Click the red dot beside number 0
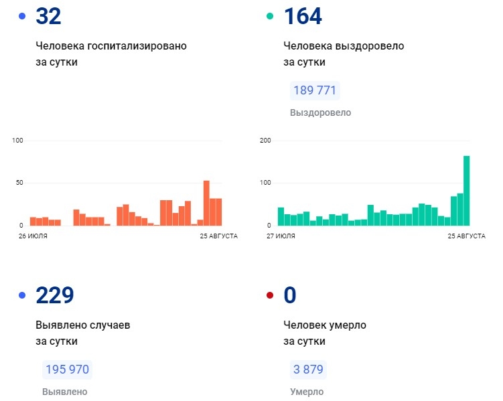 tap(270, 295)
